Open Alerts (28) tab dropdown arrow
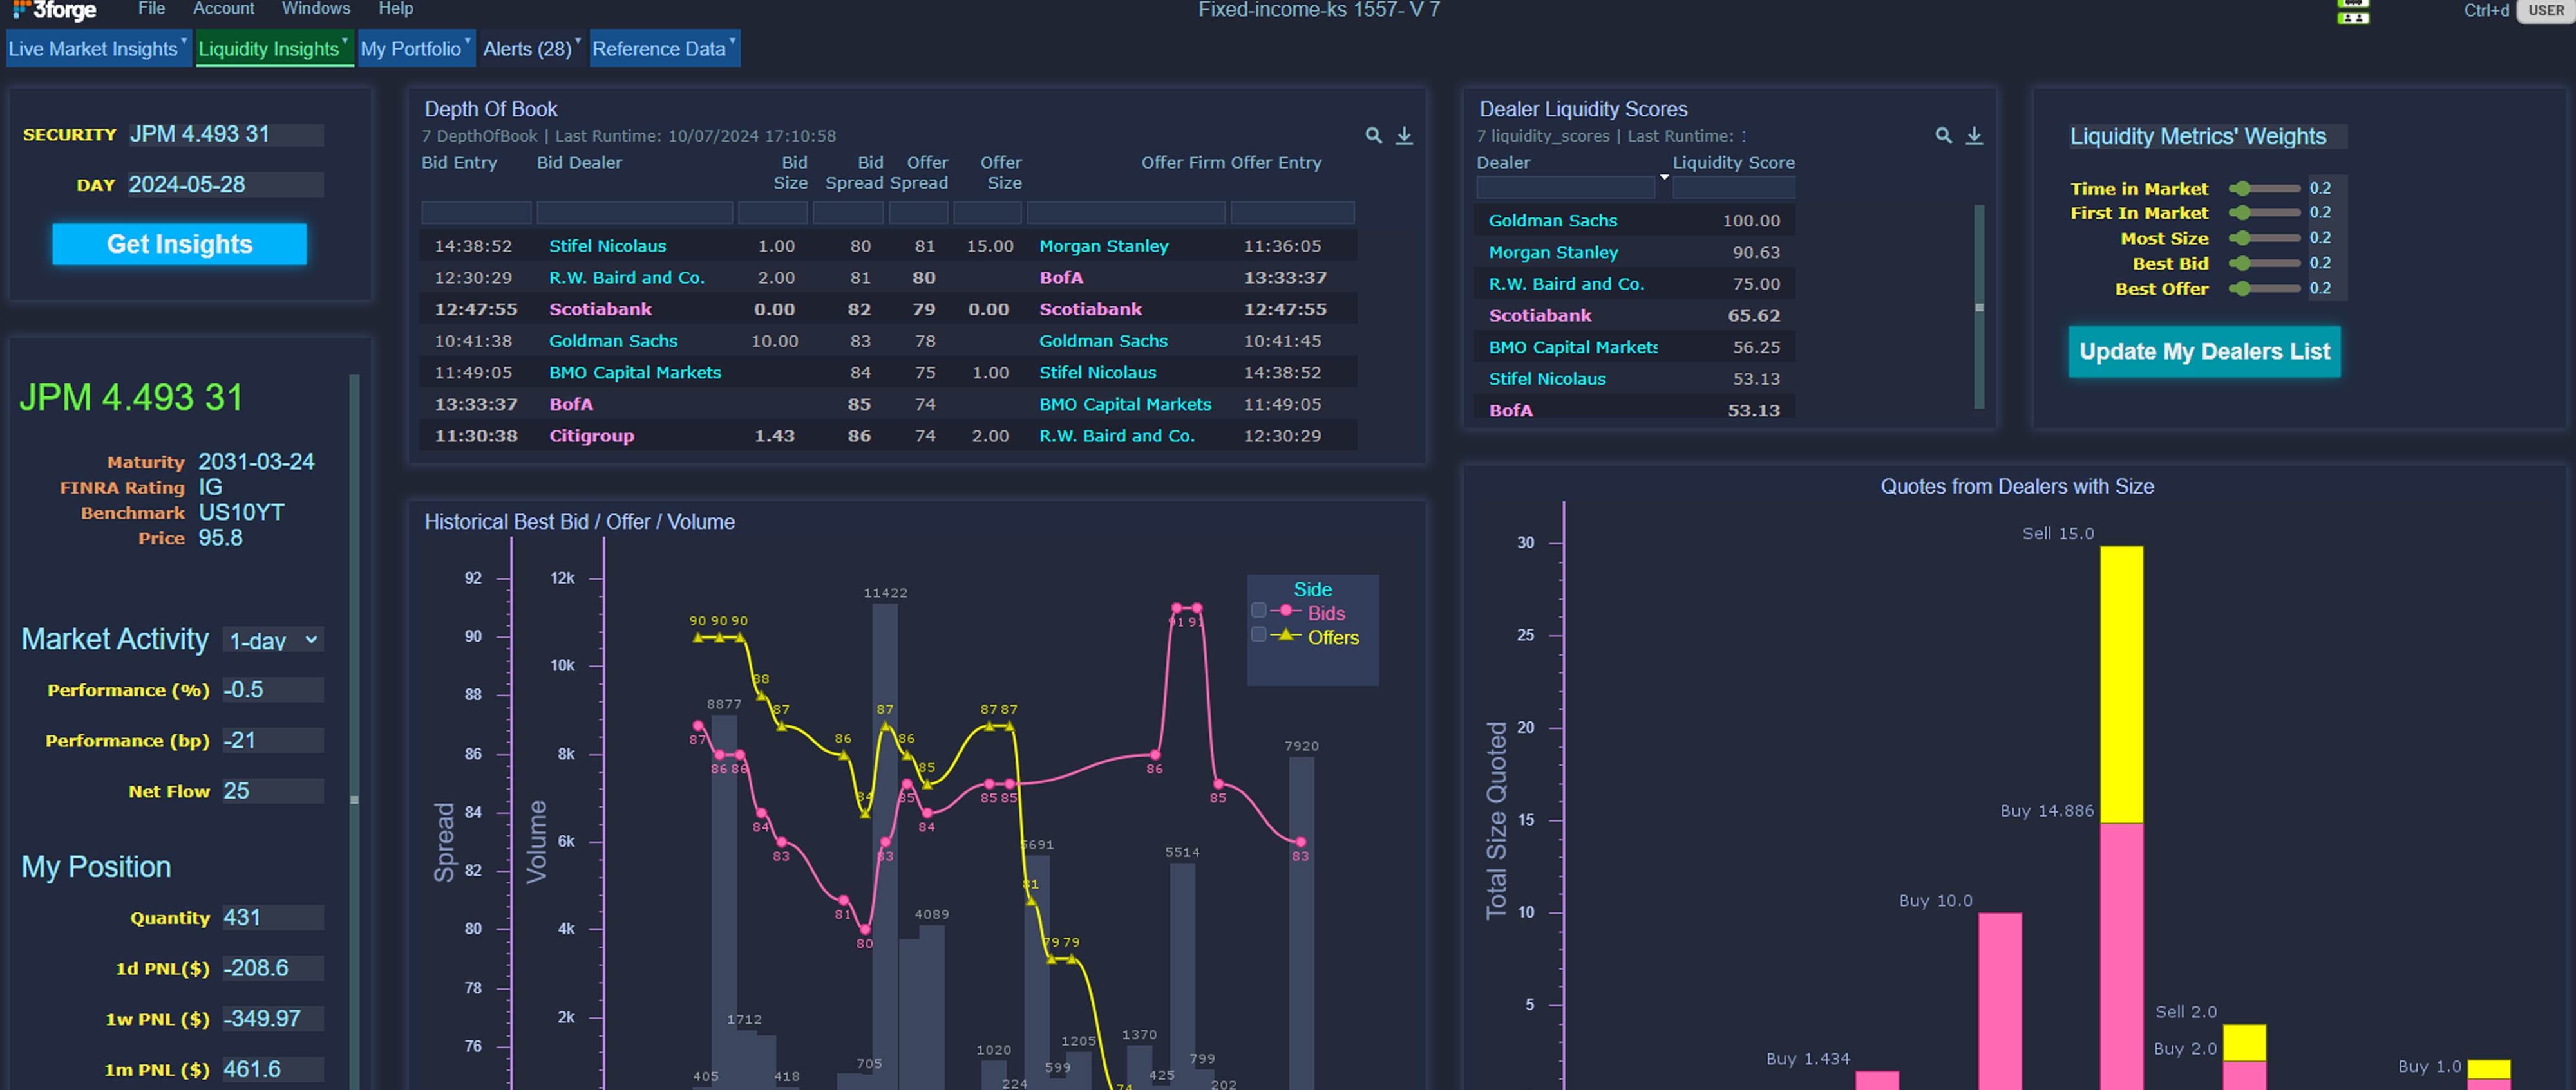 (x=578, y=41)
